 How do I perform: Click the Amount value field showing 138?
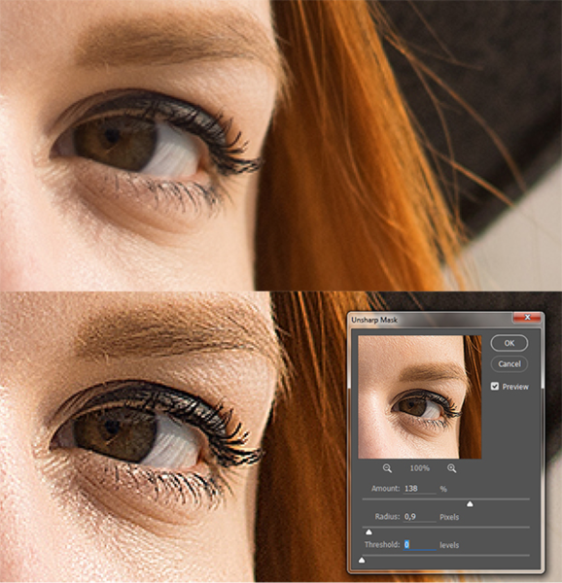[x=420, y=489]
